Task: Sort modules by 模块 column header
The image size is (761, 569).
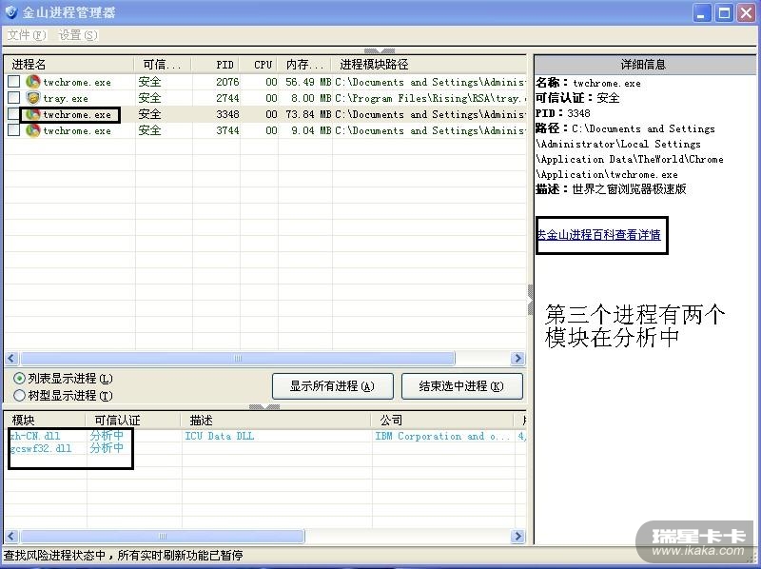Action: 45,420
